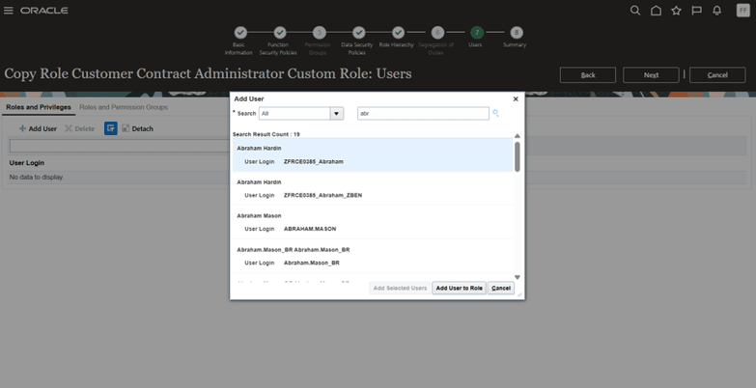Click the User Login filter field
756x388 pixels.
(x=120, y=146)
